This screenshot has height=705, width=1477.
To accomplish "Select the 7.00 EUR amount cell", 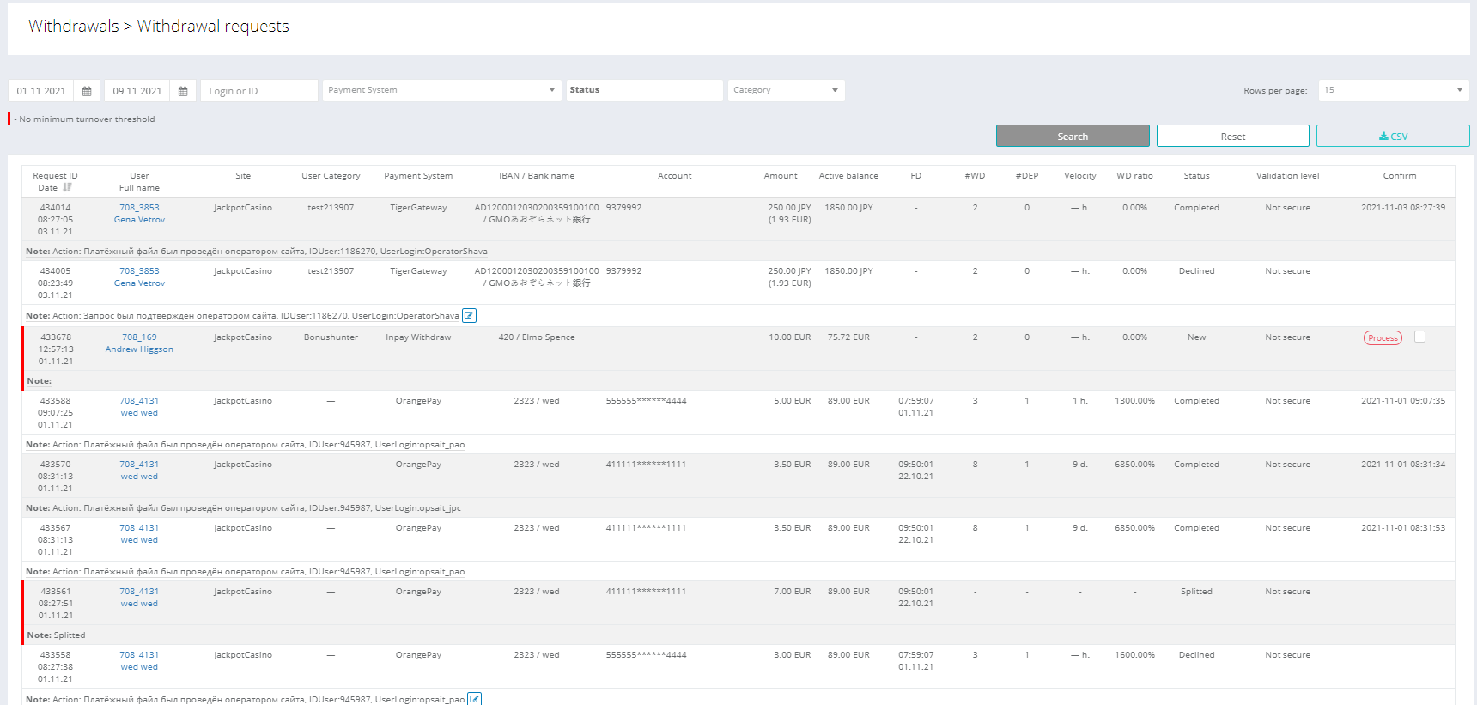I will pyautogui.click(x=792, y=592).
